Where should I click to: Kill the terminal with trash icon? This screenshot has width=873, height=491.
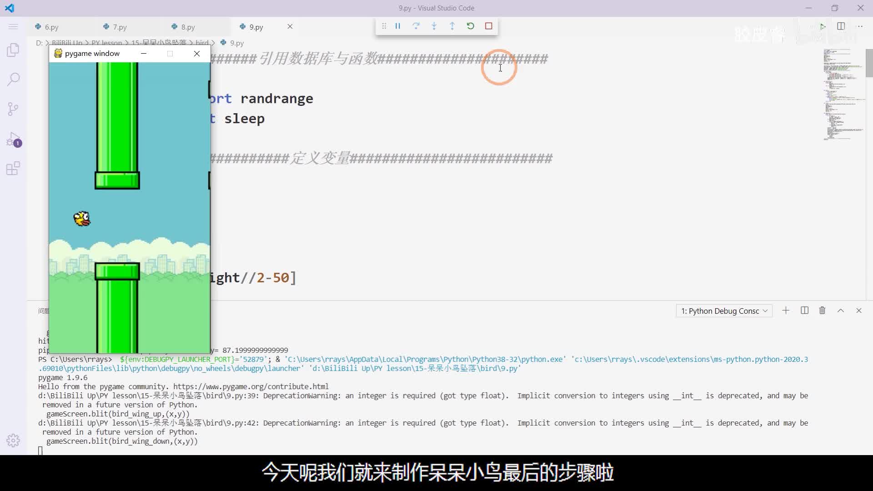pyautogui.click(x=822, y=311)
